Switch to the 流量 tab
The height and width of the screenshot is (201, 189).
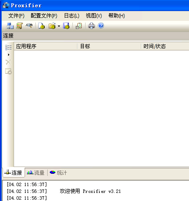click(36, 173)
